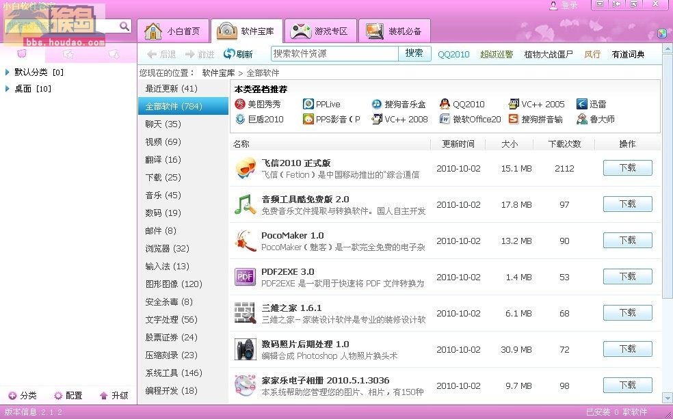
Task: Click the 音频工具酷 music note icon
Action: tap(246, 204)
